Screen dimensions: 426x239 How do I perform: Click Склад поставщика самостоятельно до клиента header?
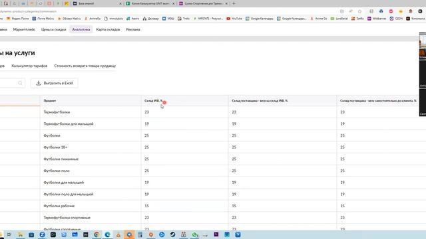point(378,101)
